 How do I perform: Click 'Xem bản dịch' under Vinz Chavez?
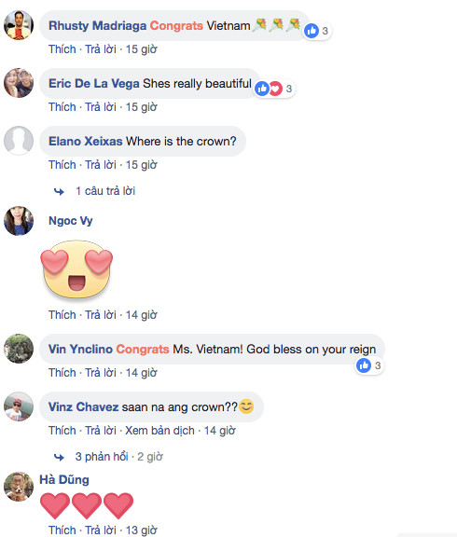coord(159,431)
